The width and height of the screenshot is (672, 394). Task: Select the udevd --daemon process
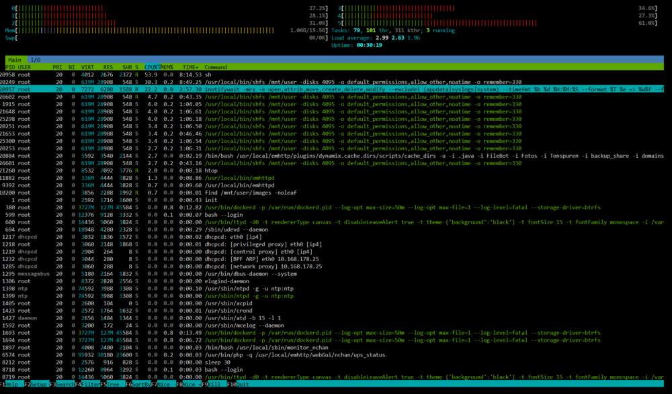[x=332, y=230]
